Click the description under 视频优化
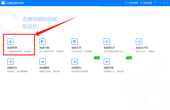Image resolution: width=170 pixels, height=110 pixels. [x=18, y=71]
